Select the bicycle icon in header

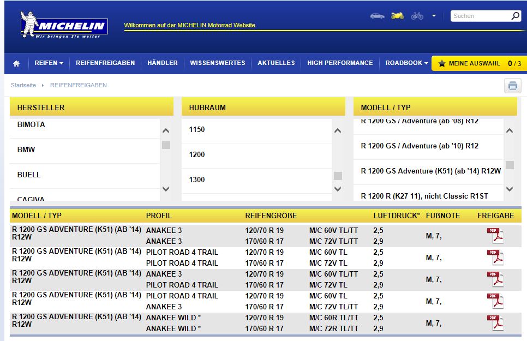coord(417,16)
